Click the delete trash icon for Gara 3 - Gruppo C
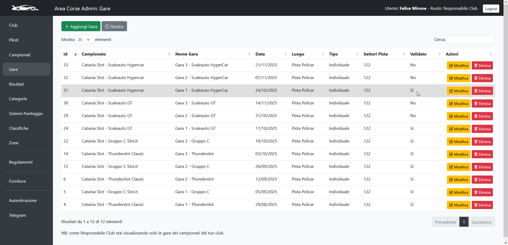This screenshot has height=245, width=508. [475, 141]
